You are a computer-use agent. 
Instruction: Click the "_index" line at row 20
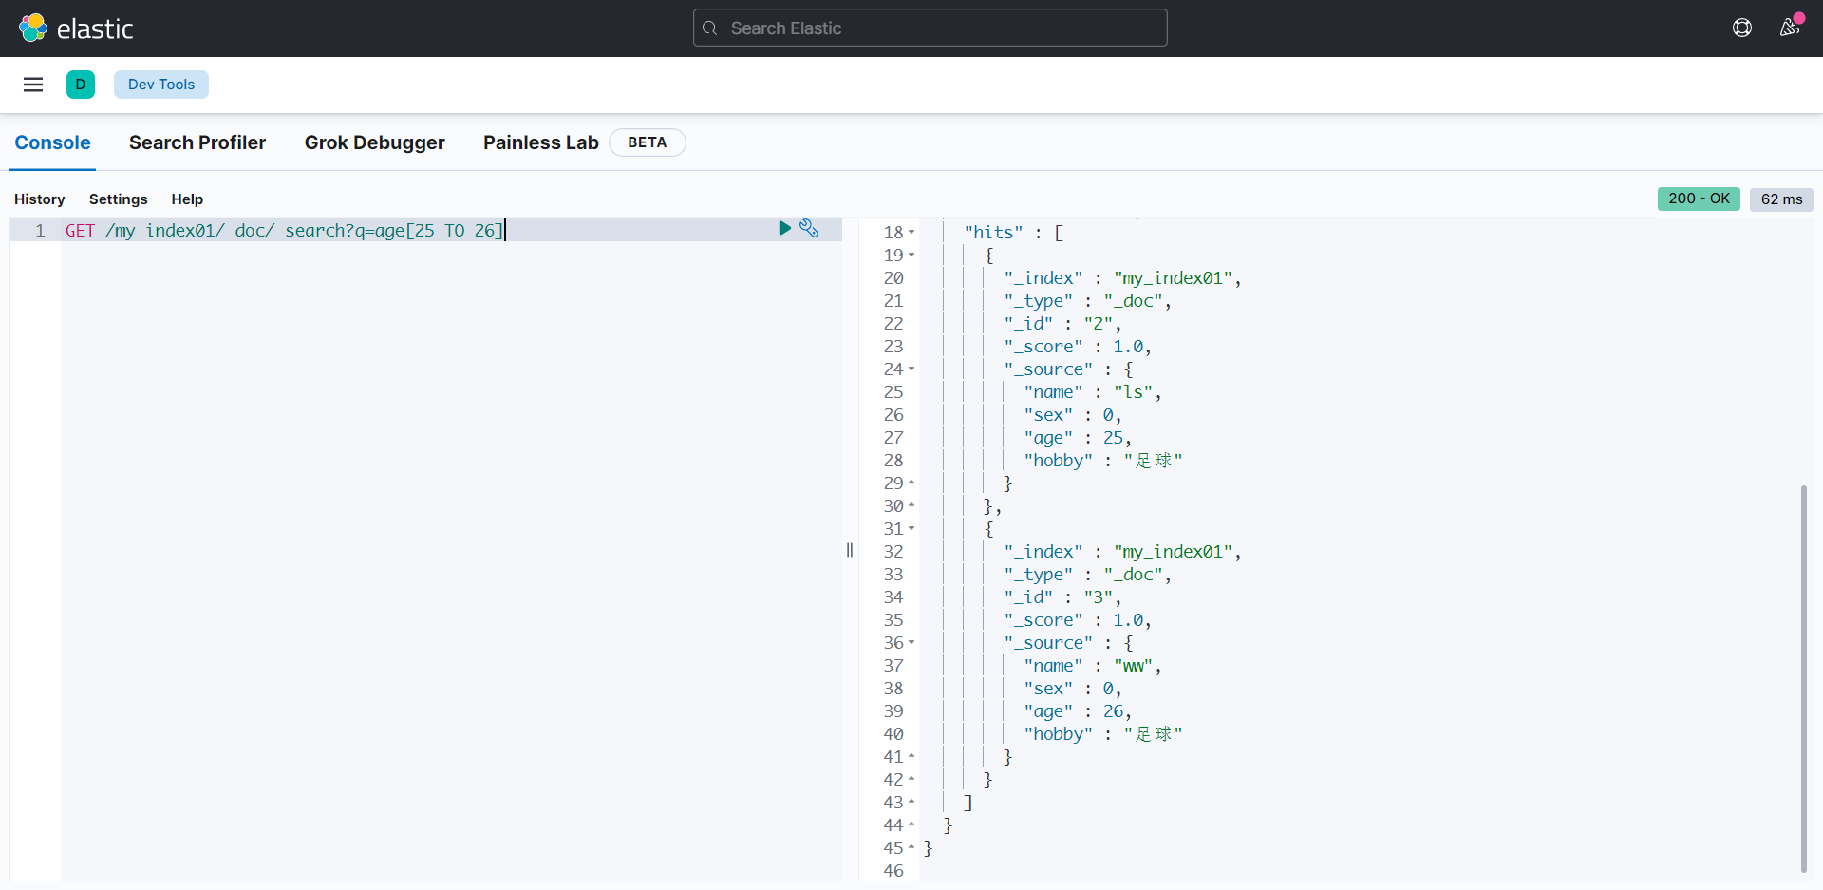click(1122, 278)
